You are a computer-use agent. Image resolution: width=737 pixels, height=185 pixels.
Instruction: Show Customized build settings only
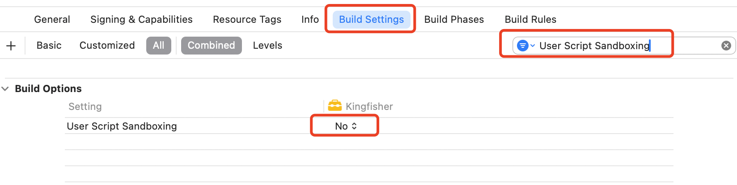107,46
